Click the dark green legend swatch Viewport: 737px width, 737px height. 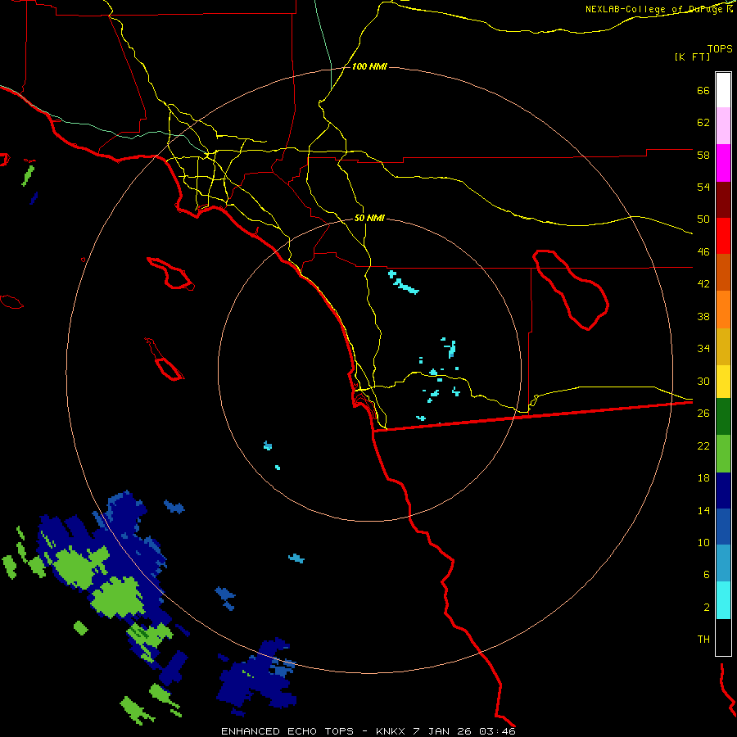coord(723,417)
